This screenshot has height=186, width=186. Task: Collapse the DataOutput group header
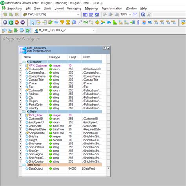24,165
